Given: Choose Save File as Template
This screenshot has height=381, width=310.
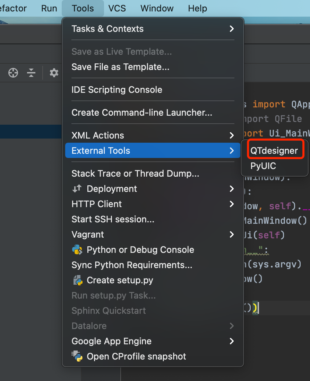Looking at the screenshot, I should [x=120, y=67].
